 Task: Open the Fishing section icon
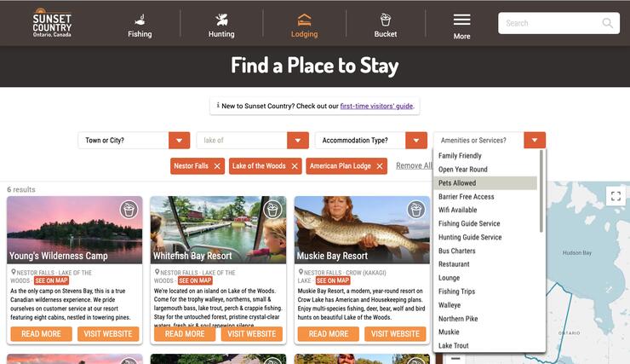140,20
